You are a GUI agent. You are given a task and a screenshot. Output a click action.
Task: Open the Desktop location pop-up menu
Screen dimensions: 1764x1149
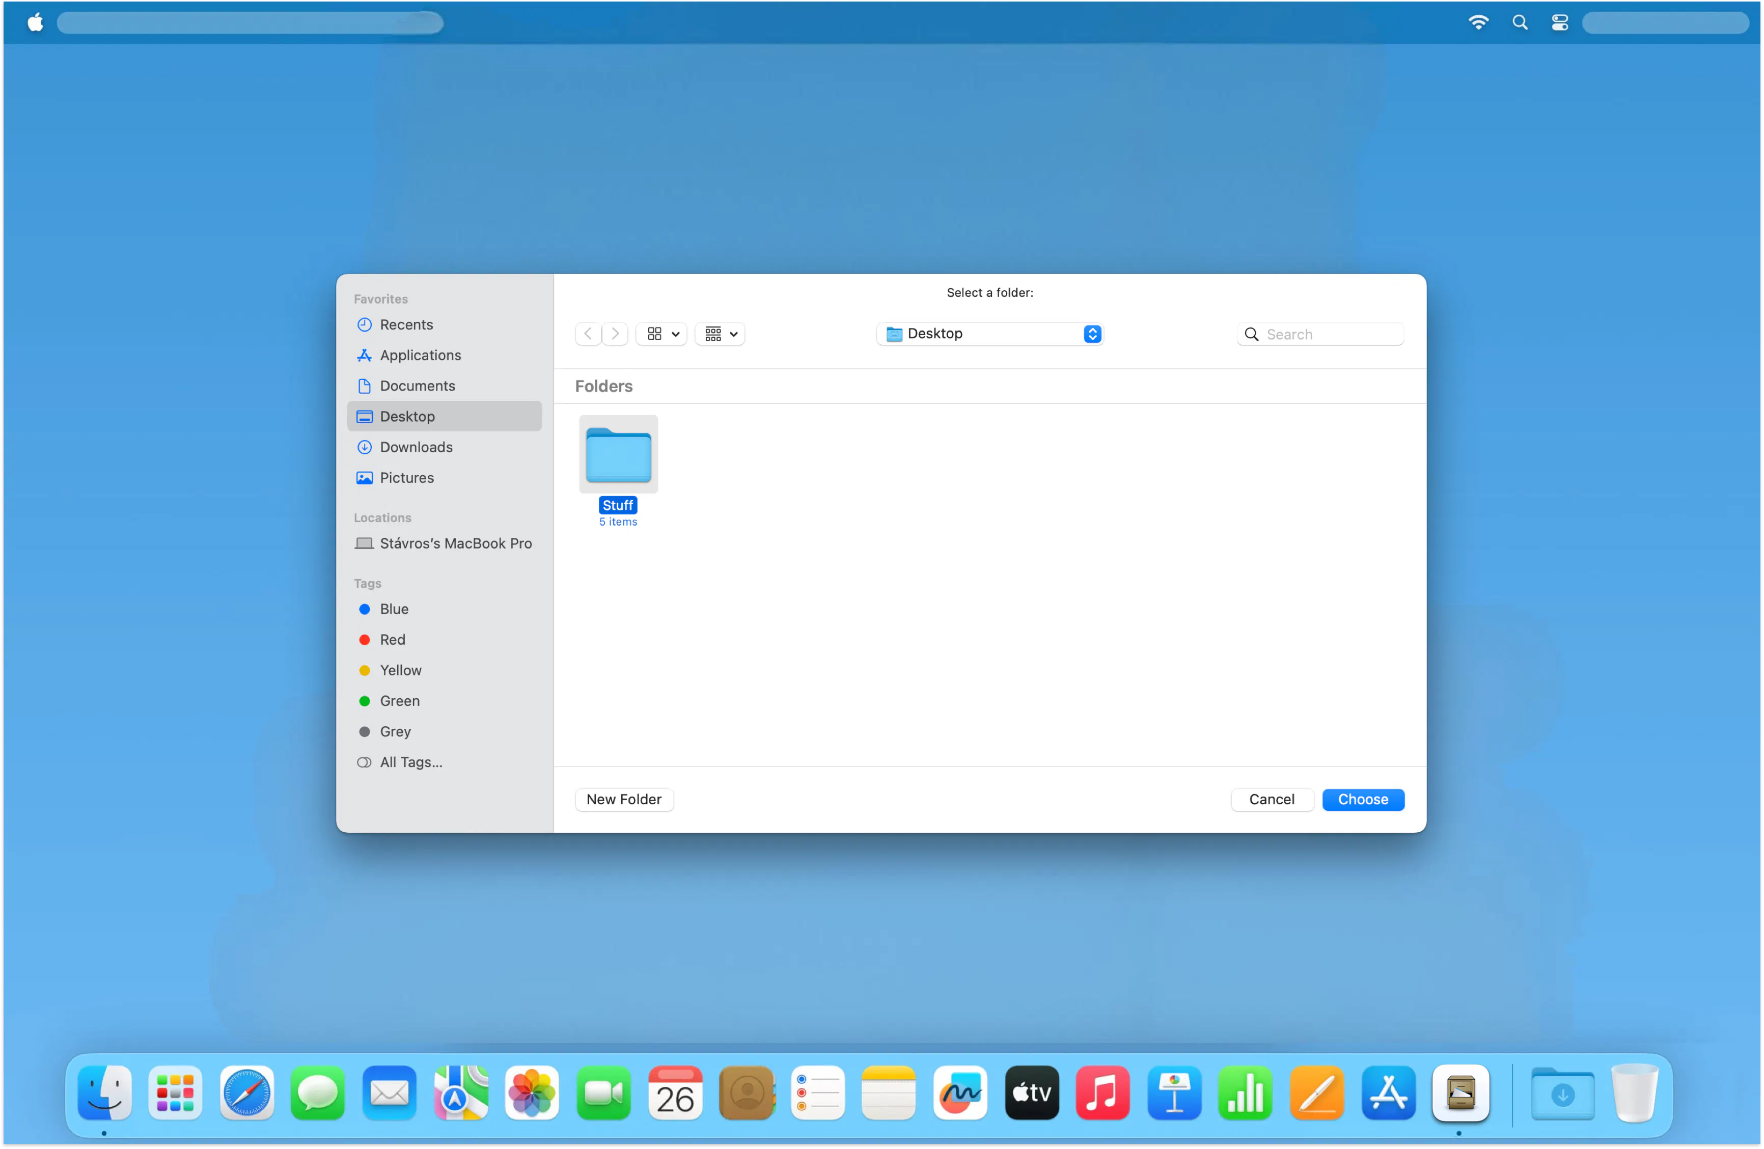(990, 334)
